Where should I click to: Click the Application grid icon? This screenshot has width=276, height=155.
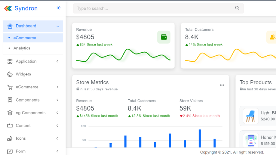pos(10,61)
